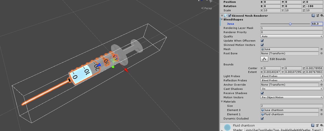Click the Mesh field showing Jusa
This screenshot has width=324, height=131.
click(x=290, y=49)
